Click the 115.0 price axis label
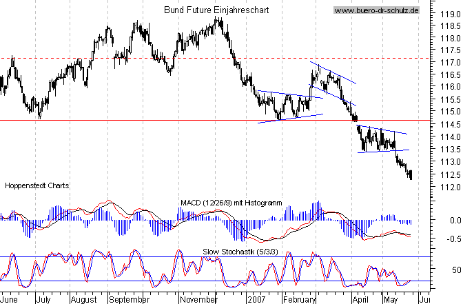The width and height of the screenshot is (463, 304). click(450, 112)
